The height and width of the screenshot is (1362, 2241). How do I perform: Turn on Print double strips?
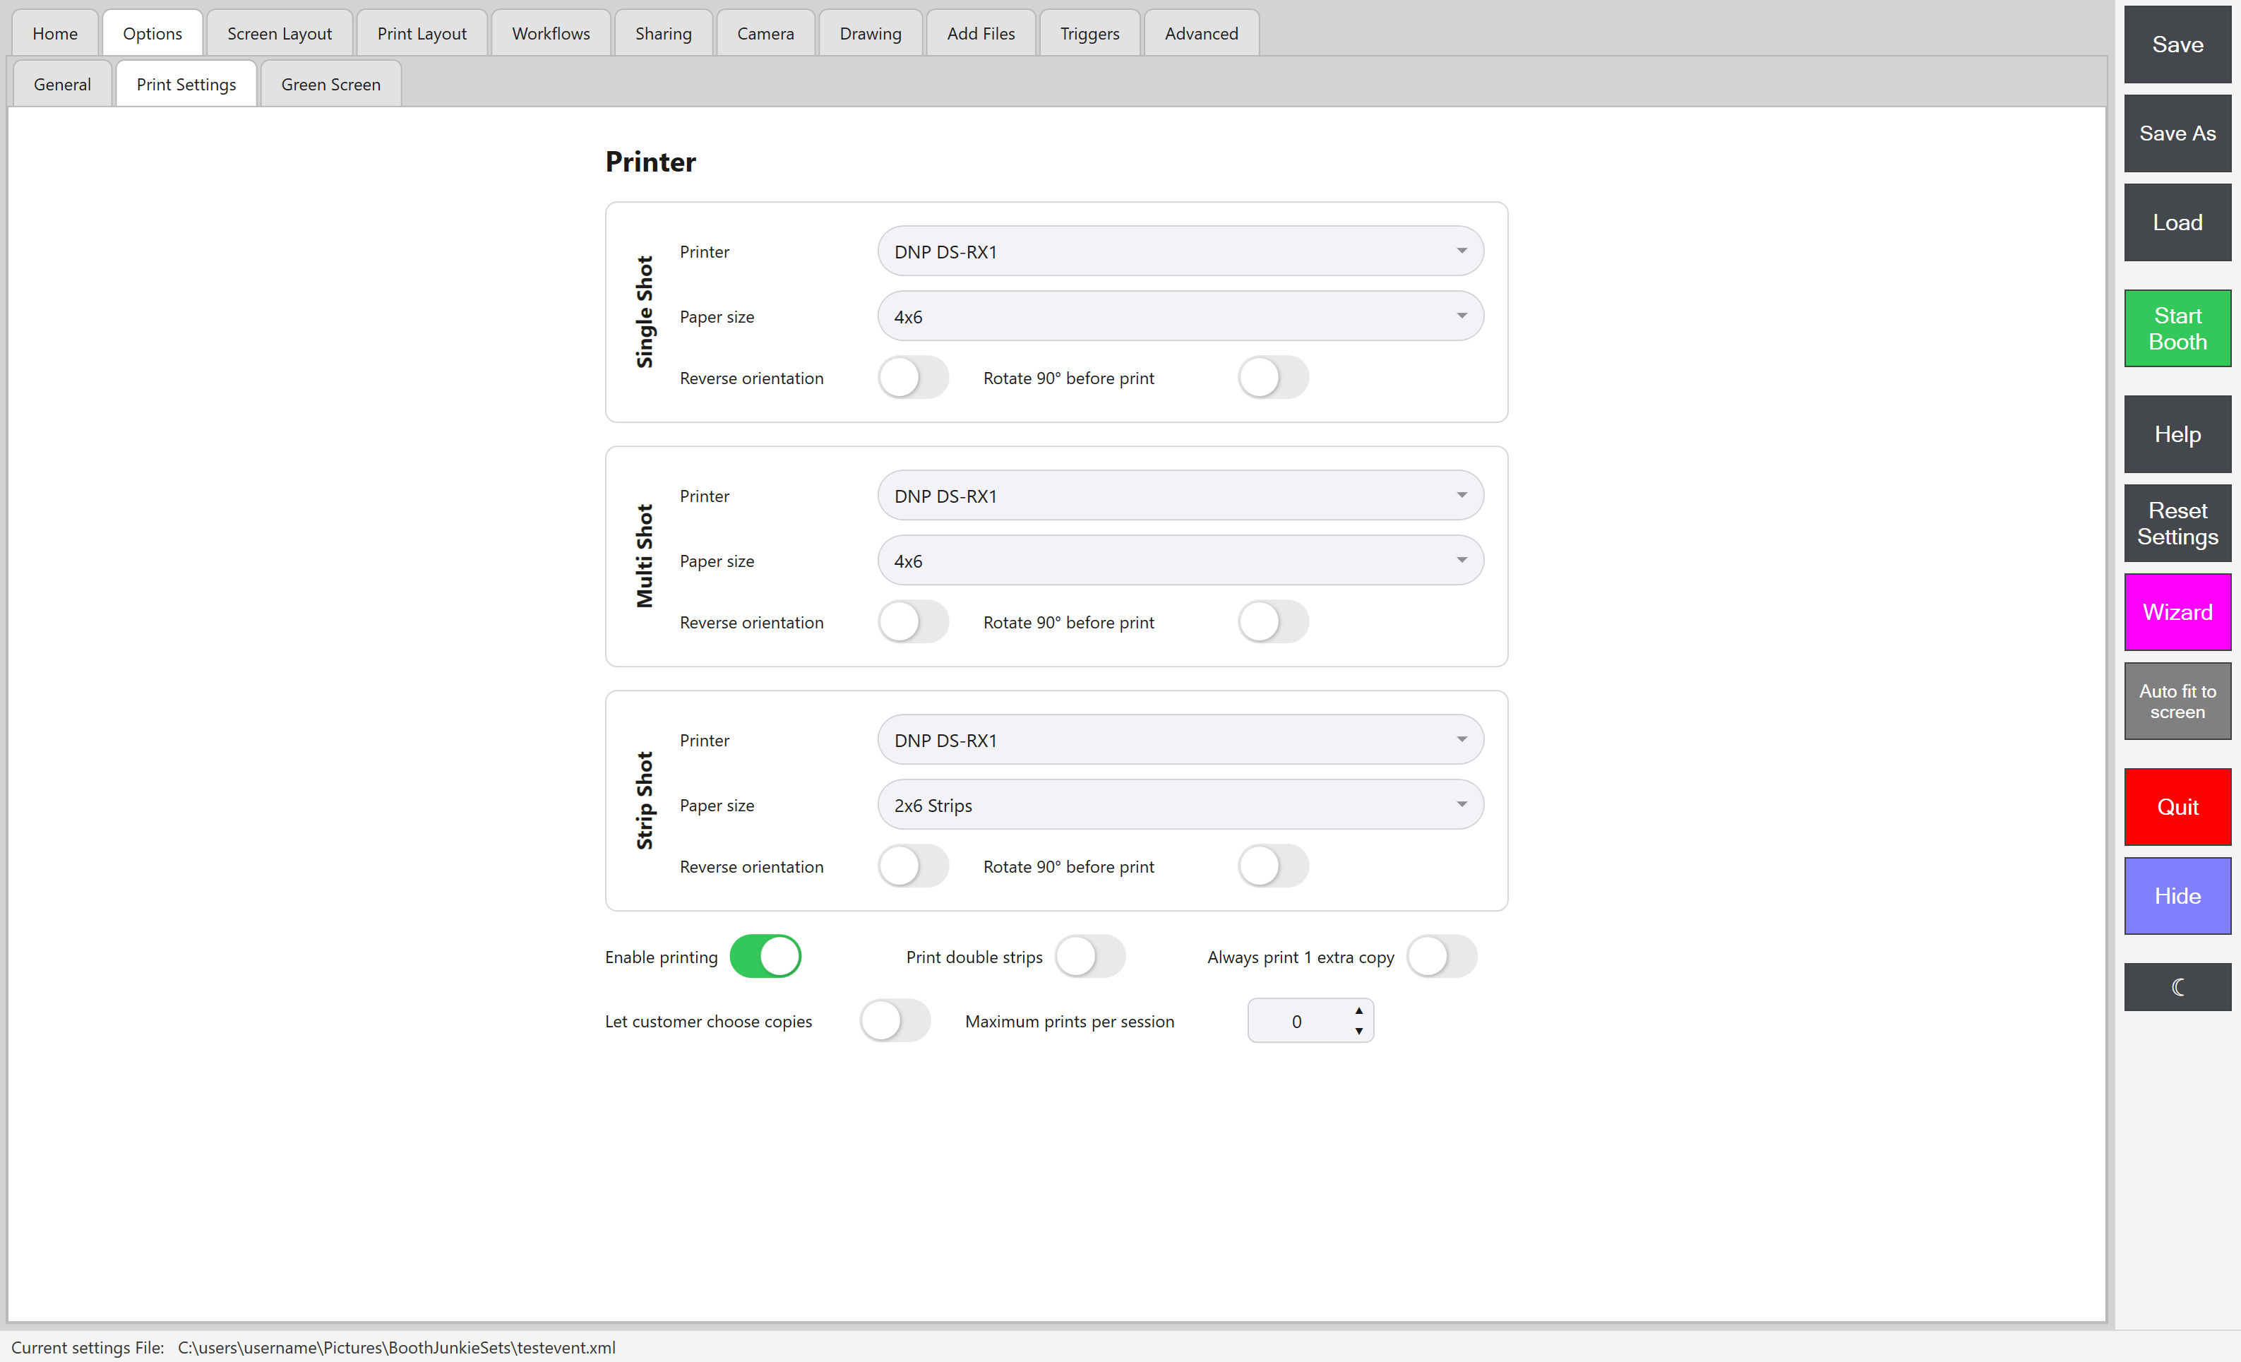(x=1089, y=956)
